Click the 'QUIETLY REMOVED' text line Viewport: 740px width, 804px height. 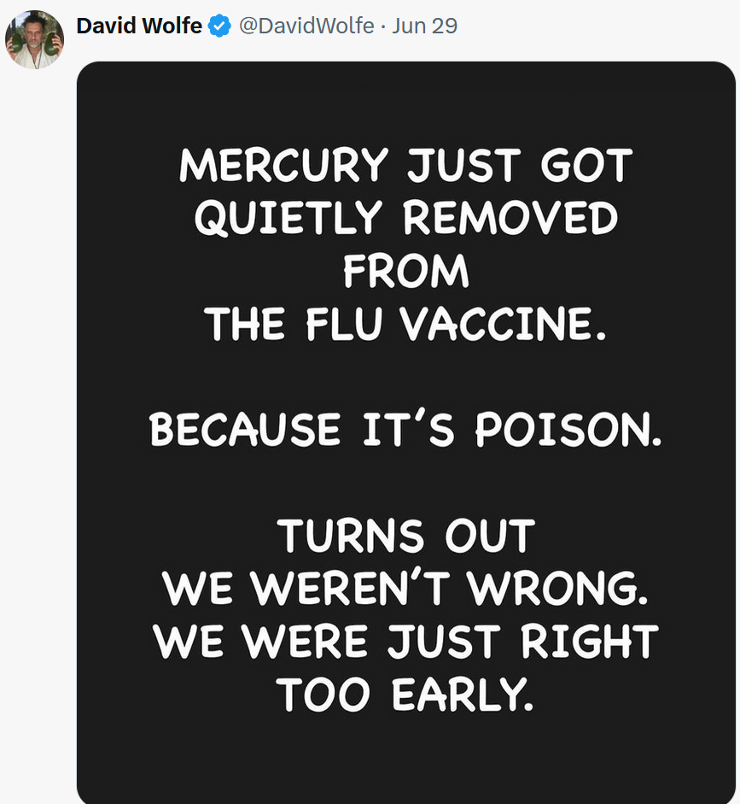[406, 217]
